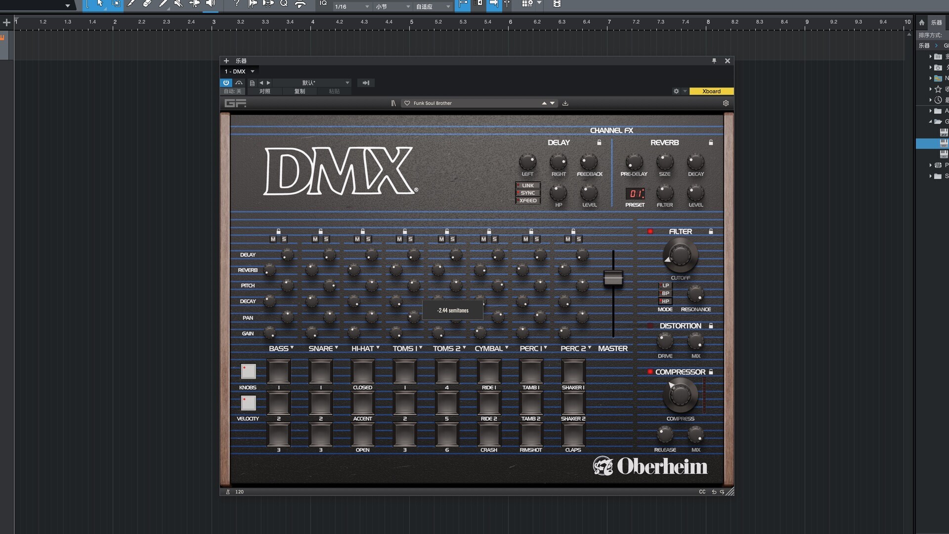Enable the delay SYNC switch
The width and height of the screenshot is (949, 534).
[x=527, y=193]
